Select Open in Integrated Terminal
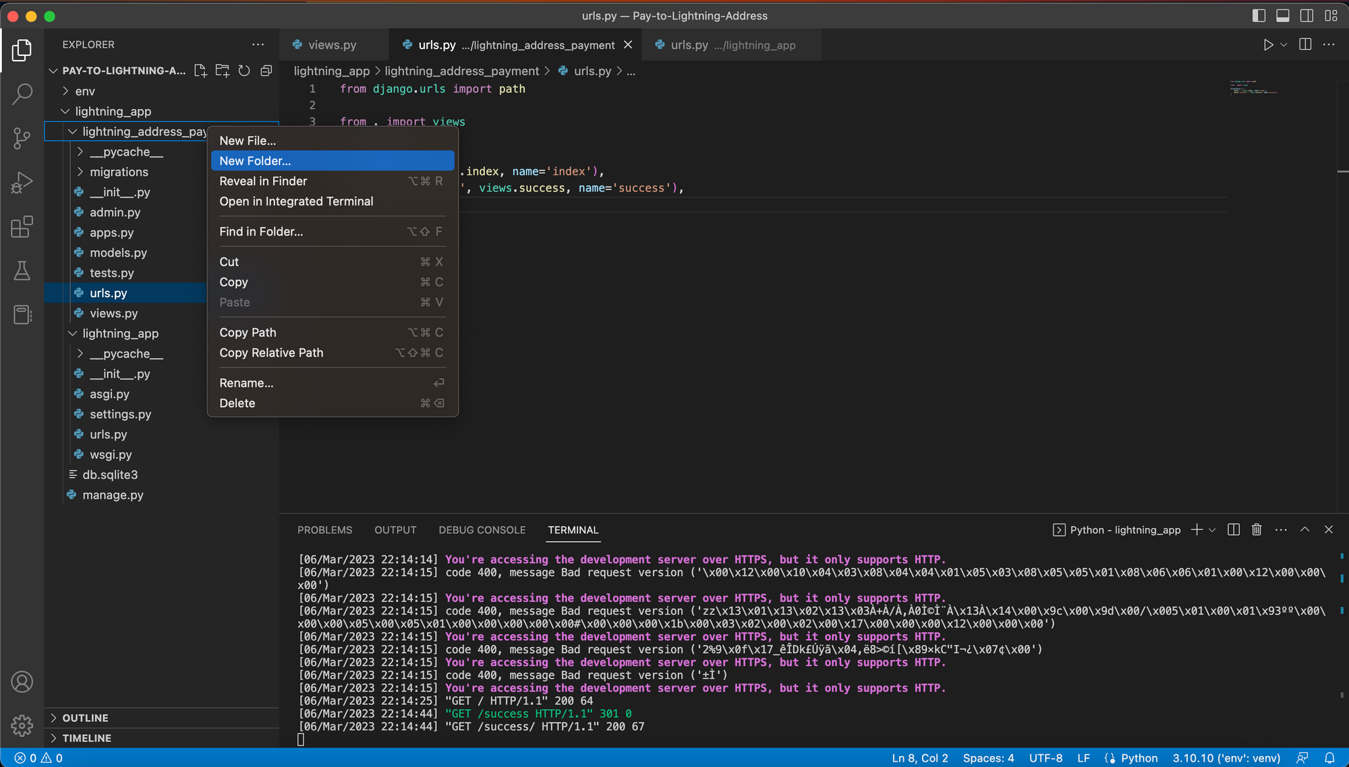This screenshot has height=767, width=1349. coord(333,201)
